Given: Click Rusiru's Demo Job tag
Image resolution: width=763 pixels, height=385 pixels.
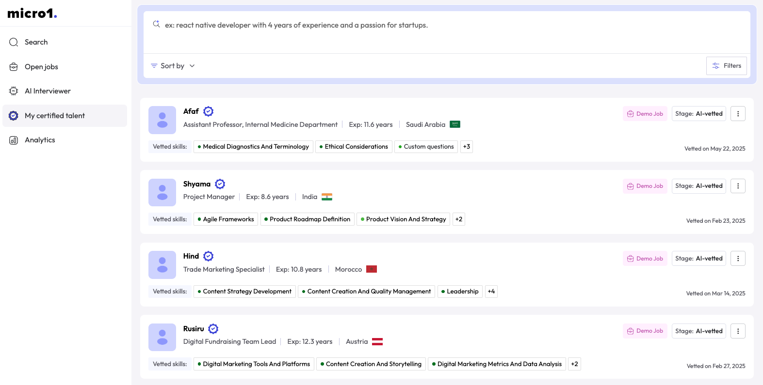Looking at the screenshot, I should 645,331.
